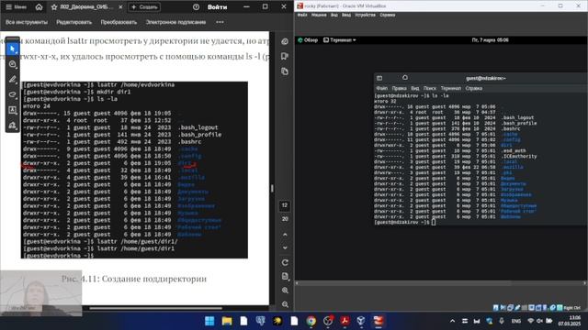
Task: Click current page number box '12' in Acrobat
Action: (285, 205)
